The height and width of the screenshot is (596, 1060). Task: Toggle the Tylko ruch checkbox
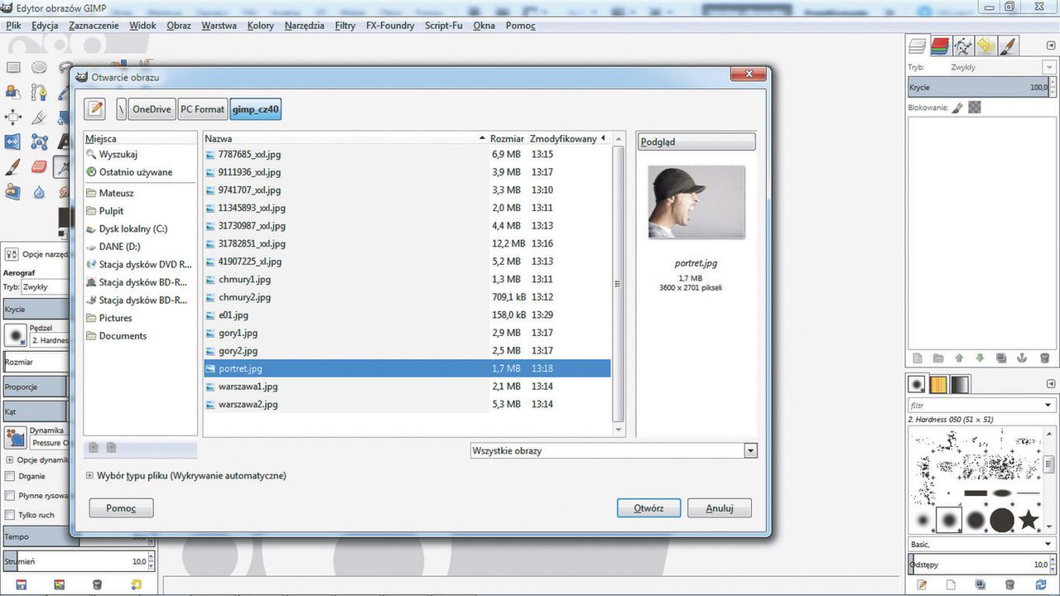pos(10,515)
